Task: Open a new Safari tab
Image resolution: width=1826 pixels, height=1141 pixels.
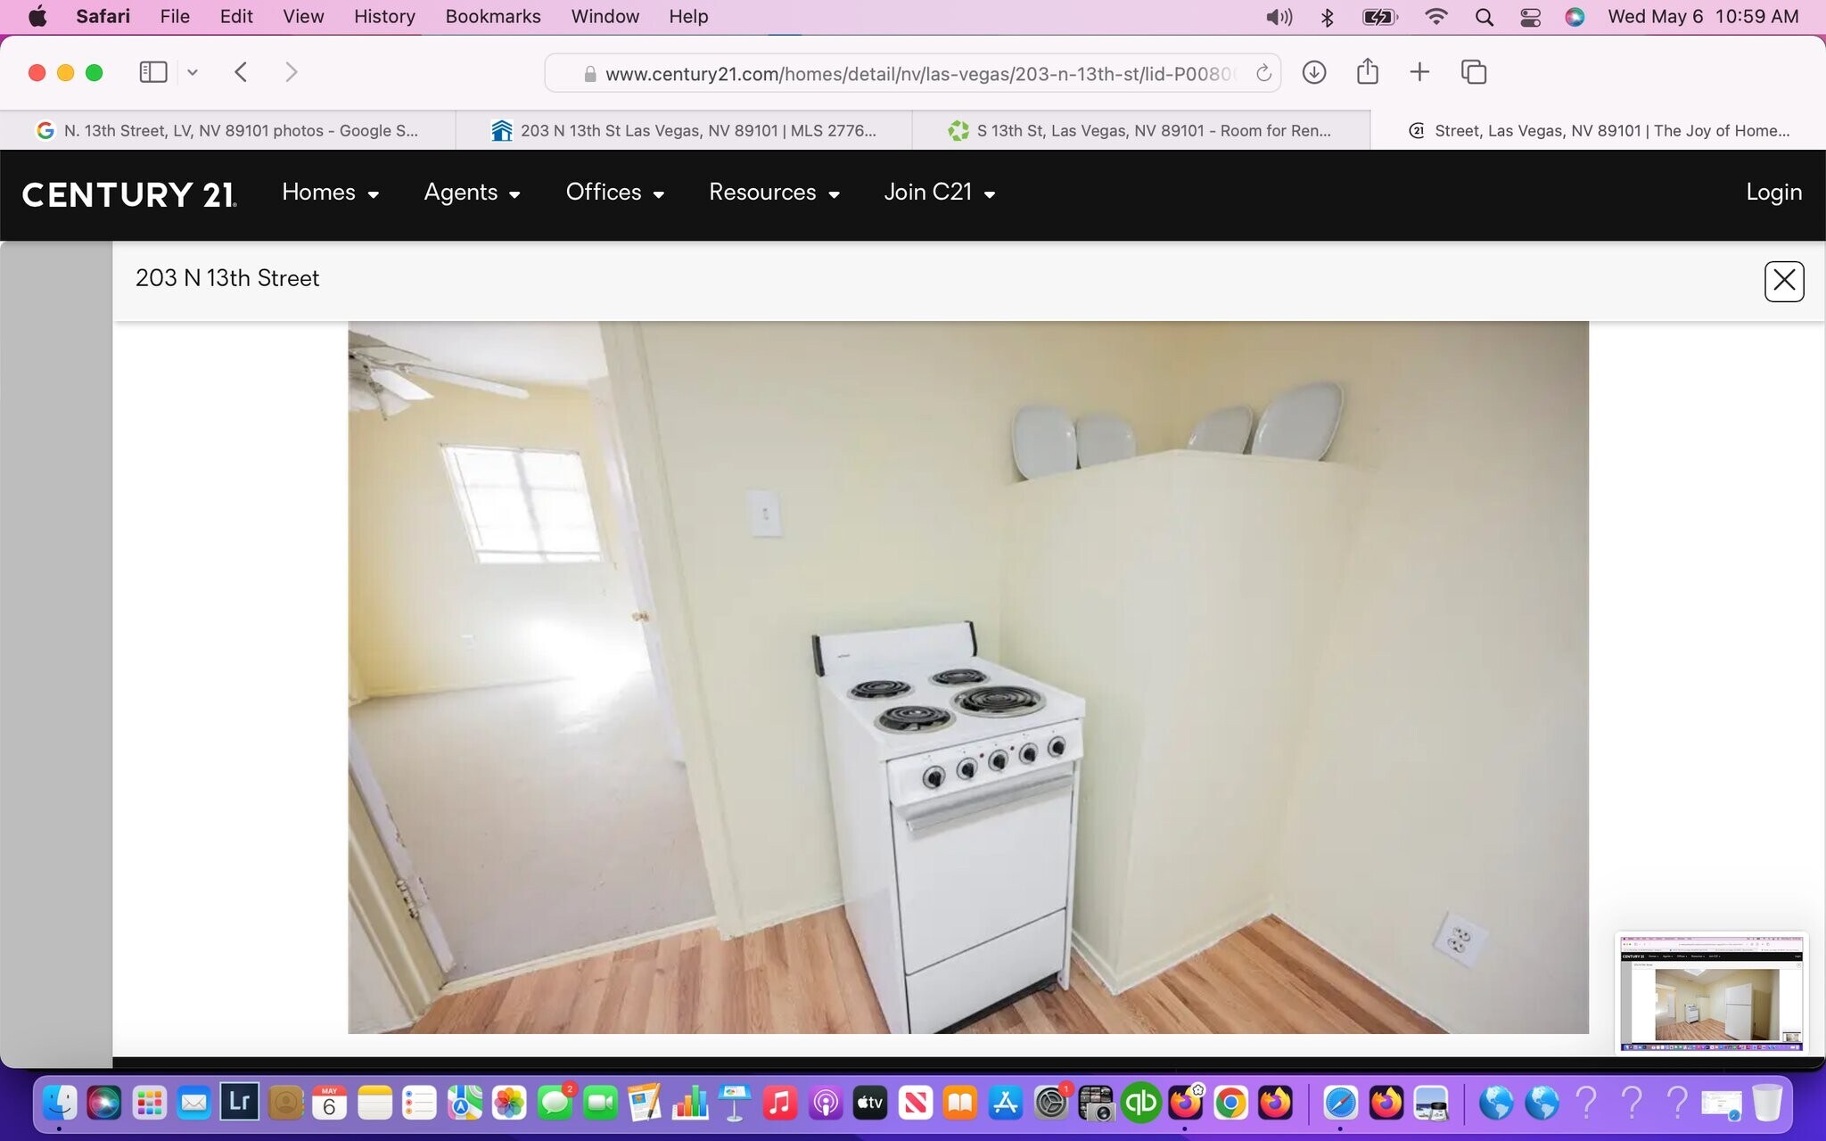Action: pyautogui.click(x=1420, y=72)
